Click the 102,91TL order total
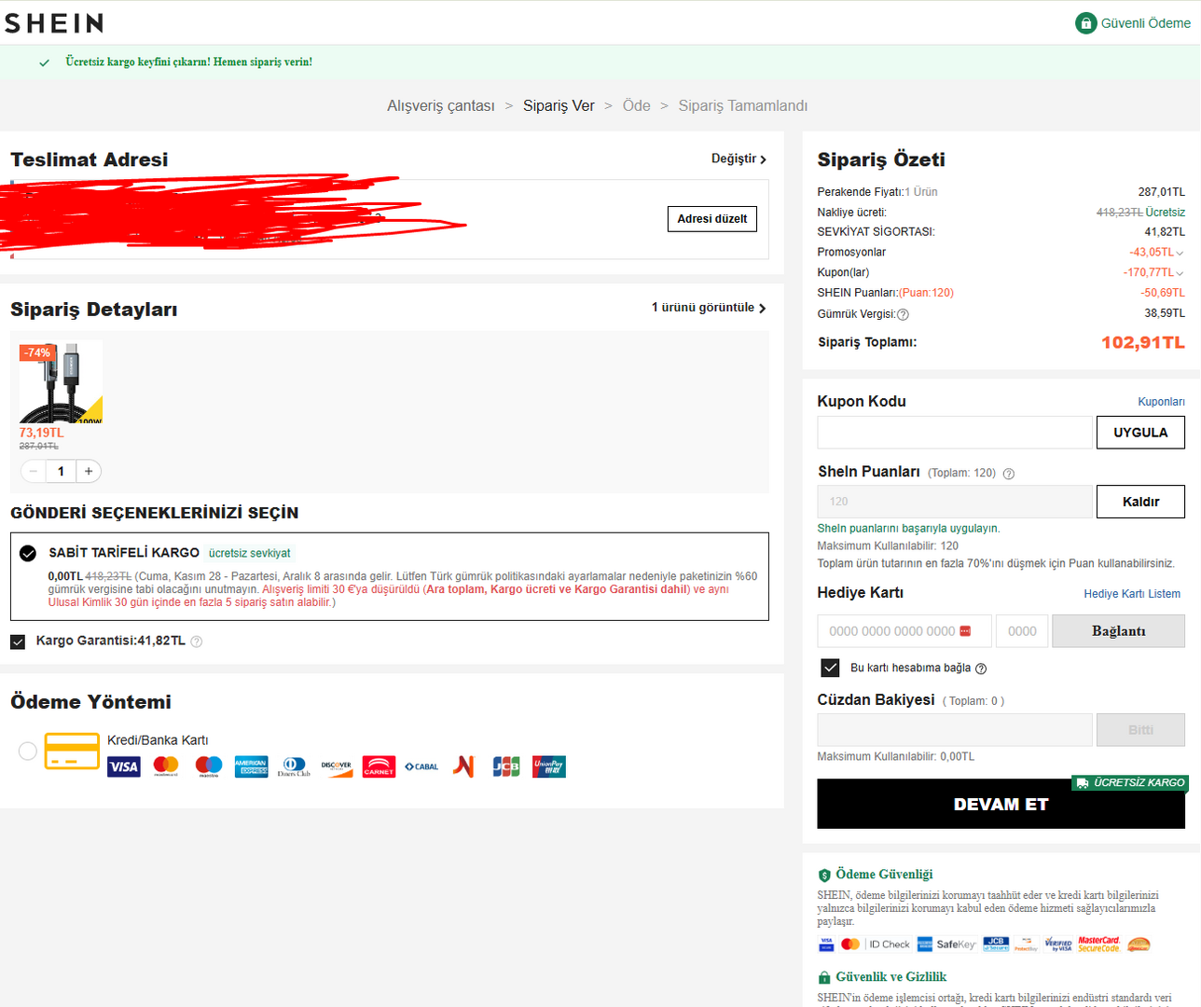 coord(1143,342)
